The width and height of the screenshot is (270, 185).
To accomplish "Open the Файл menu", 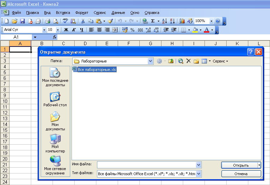I will pos(17,13).
